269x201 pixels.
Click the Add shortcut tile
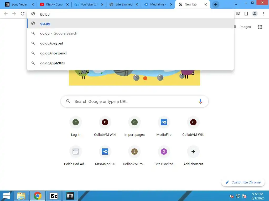click(x=193, y=156)
